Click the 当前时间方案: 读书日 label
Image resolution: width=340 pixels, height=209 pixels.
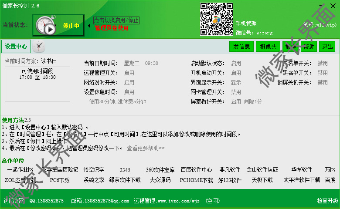[31, 61]
